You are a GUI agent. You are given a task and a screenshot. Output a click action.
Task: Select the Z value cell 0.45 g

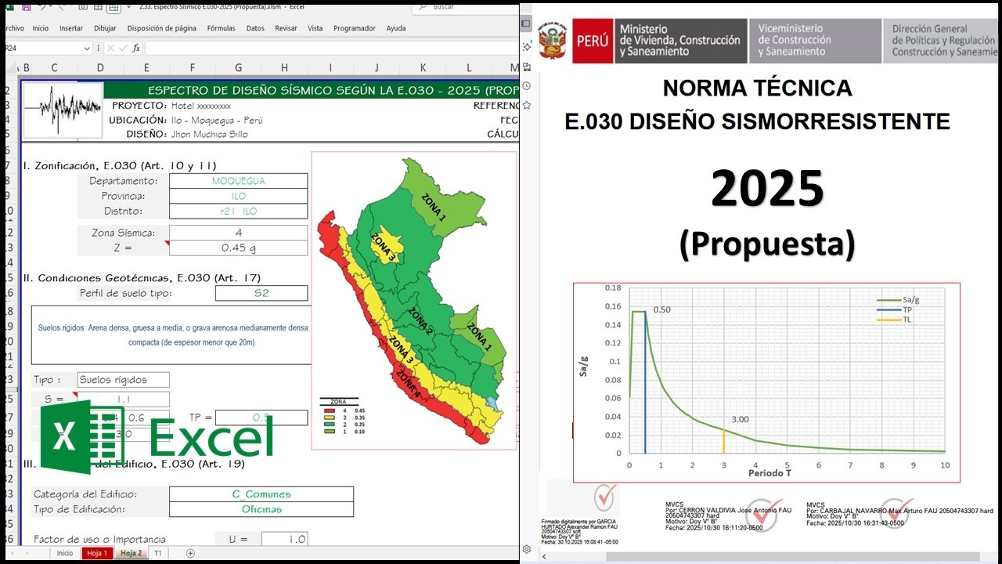[x=238, y=248]
